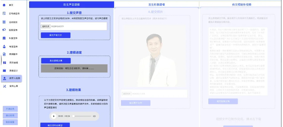283x127 pixels.
Task: Click the 建议反馈 button
Action: tap(10, 115)
